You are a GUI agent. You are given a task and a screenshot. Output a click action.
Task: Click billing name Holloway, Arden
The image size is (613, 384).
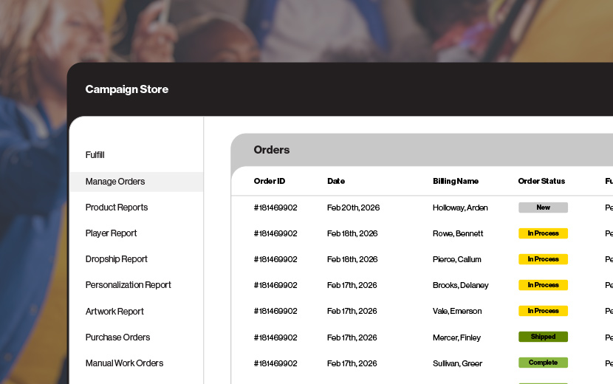(460, 208)
